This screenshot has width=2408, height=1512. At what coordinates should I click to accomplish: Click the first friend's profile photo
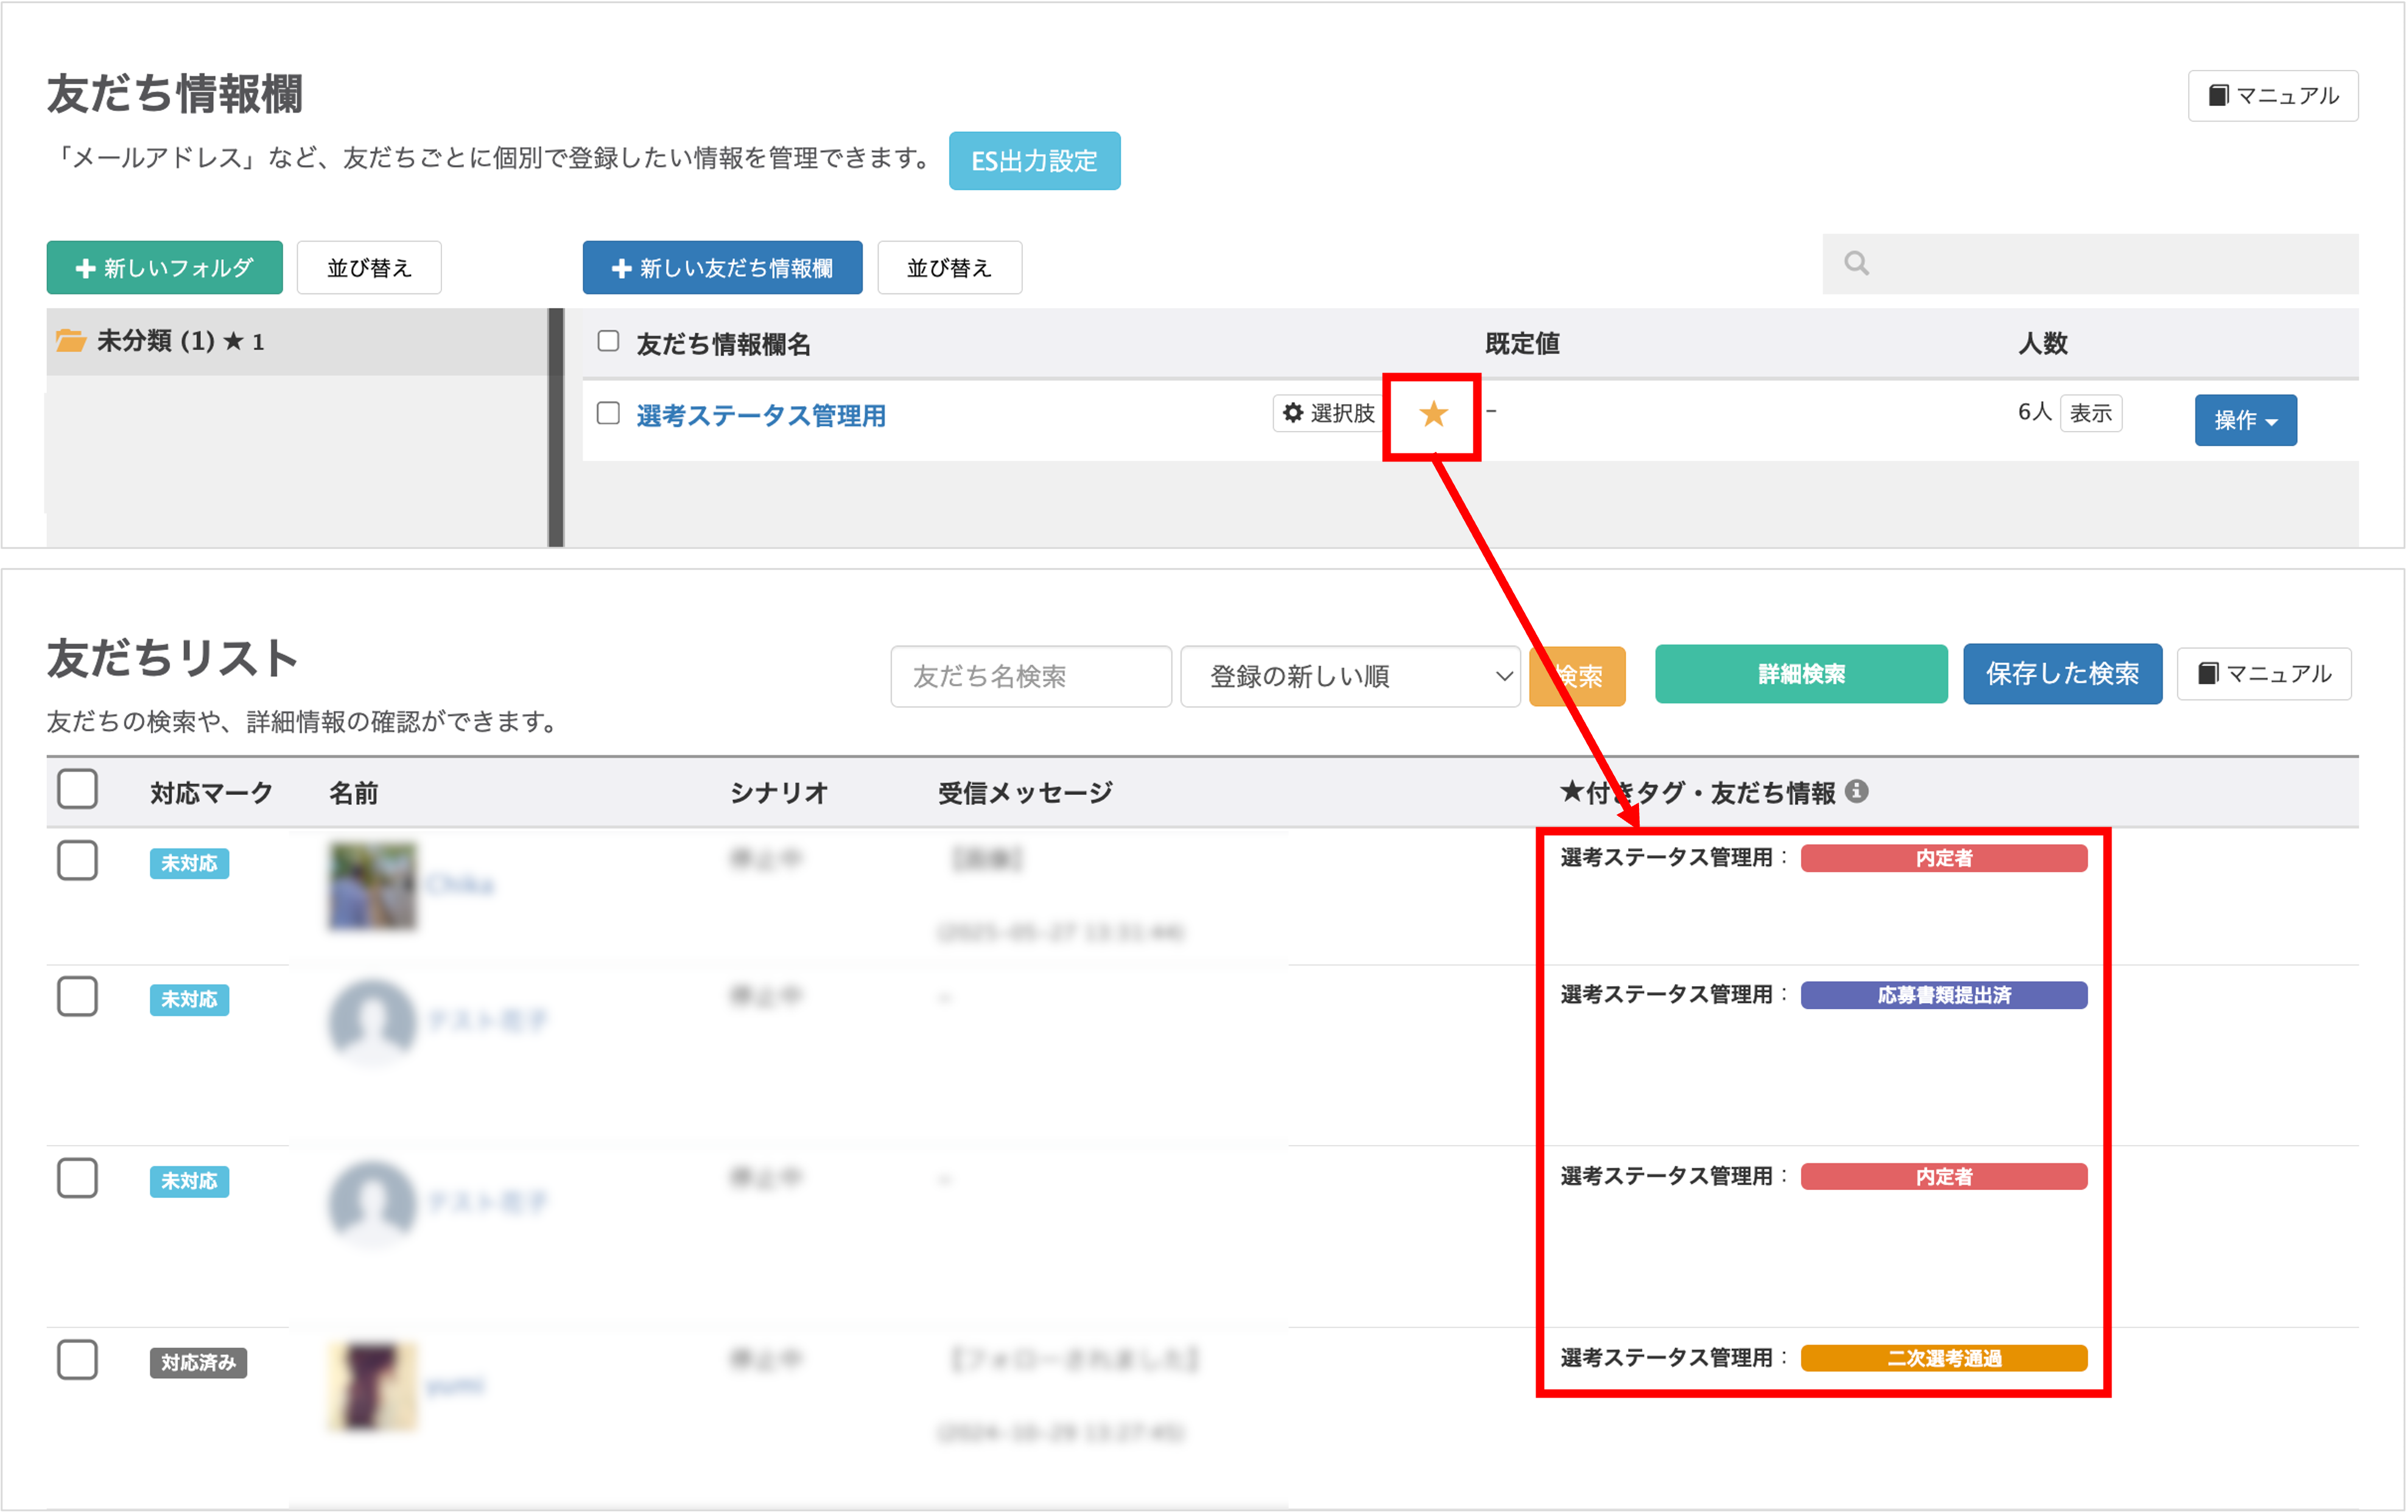point(372,886)
